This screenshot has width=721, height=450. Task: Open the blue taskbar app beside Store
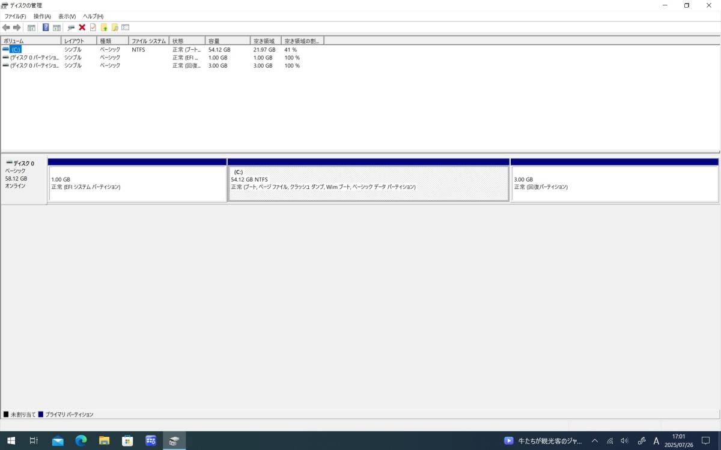coord(151,440)
